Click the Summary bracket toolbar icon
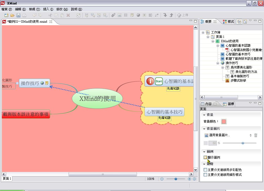The height and width of the screenshot is (191, 264). tap(150, 15)
